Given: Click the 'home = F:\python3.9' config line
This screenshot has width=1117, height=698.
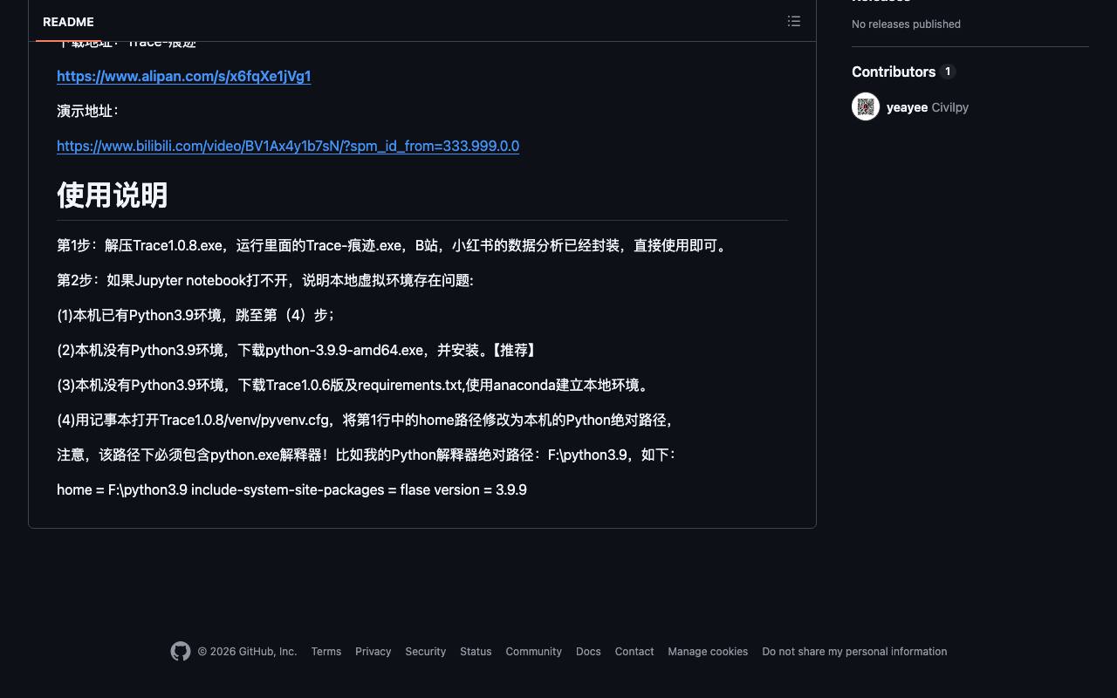Looking at the screenshot, I should pyautogui.click(x=291, y=489).
